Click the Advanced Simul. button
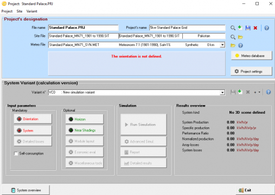 pyautogui.click(x=143, y=141)
